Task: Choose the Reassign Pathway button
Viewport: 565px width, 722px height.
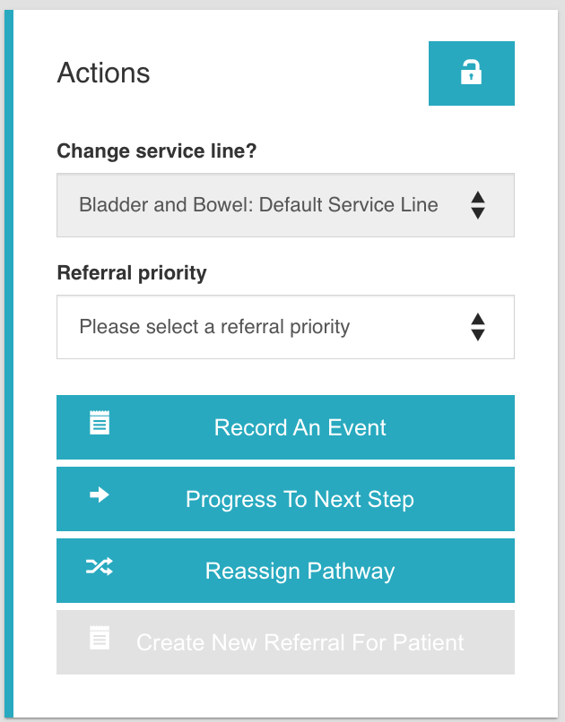Action: [300, 571]
